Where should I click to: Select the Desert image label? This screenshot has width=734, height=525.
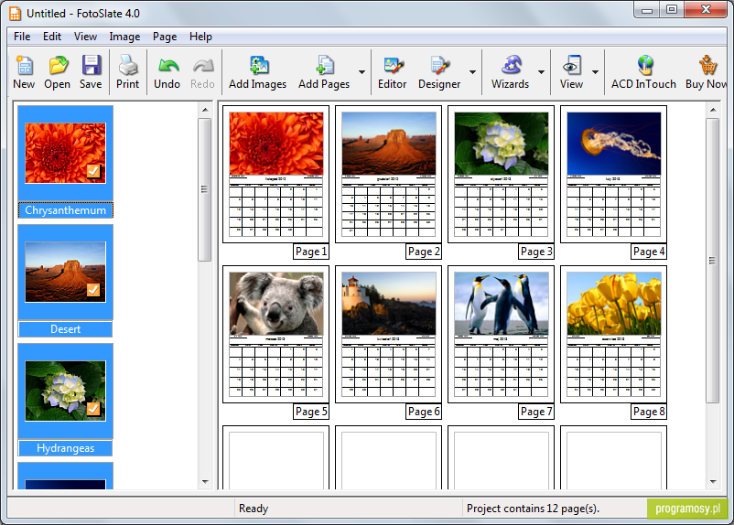pos(66,329)
